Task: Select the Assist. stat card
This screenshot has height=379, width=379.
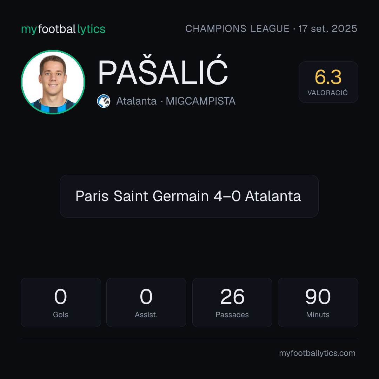Action: click(x=146, y=302)
